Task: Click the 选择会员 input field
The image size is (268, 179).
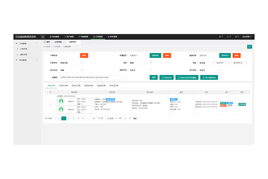Action: pyautogui.click(x=208, y=55)
